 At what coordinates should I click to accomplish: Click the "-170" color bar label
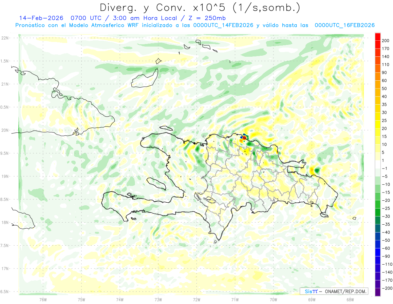tap(387, 280)
